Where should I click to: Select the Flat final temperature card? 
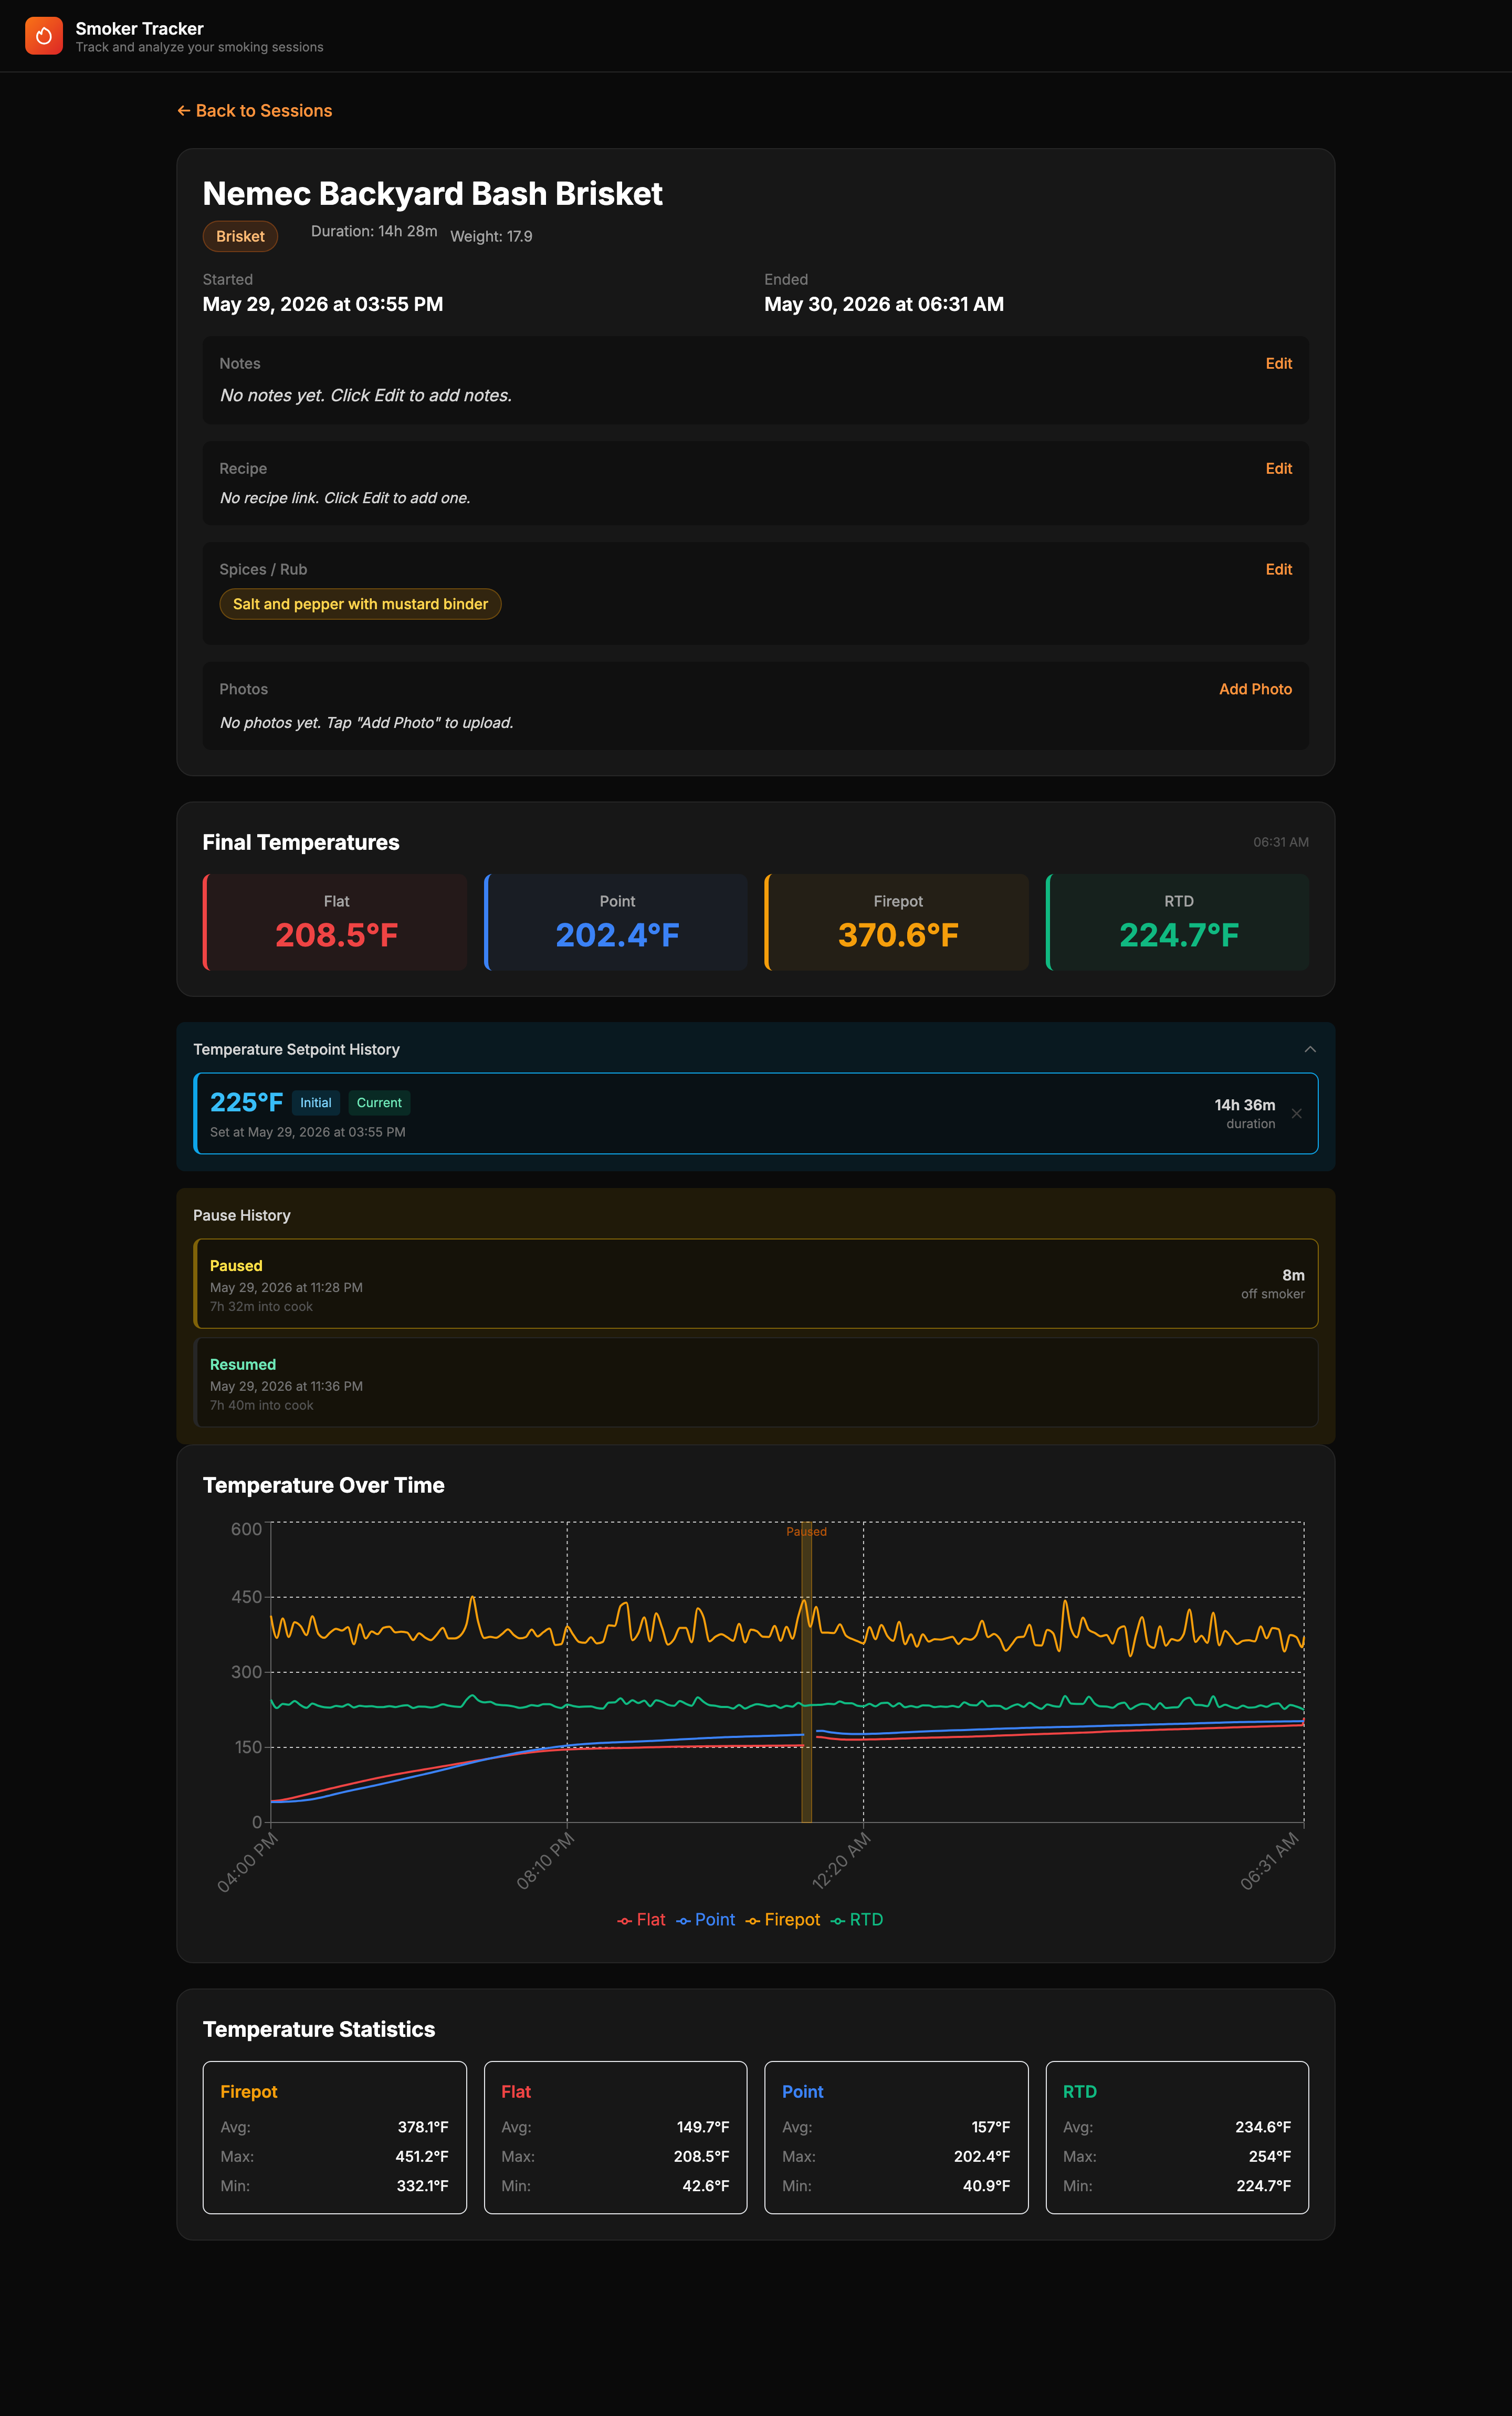click(x=335, y=922)
